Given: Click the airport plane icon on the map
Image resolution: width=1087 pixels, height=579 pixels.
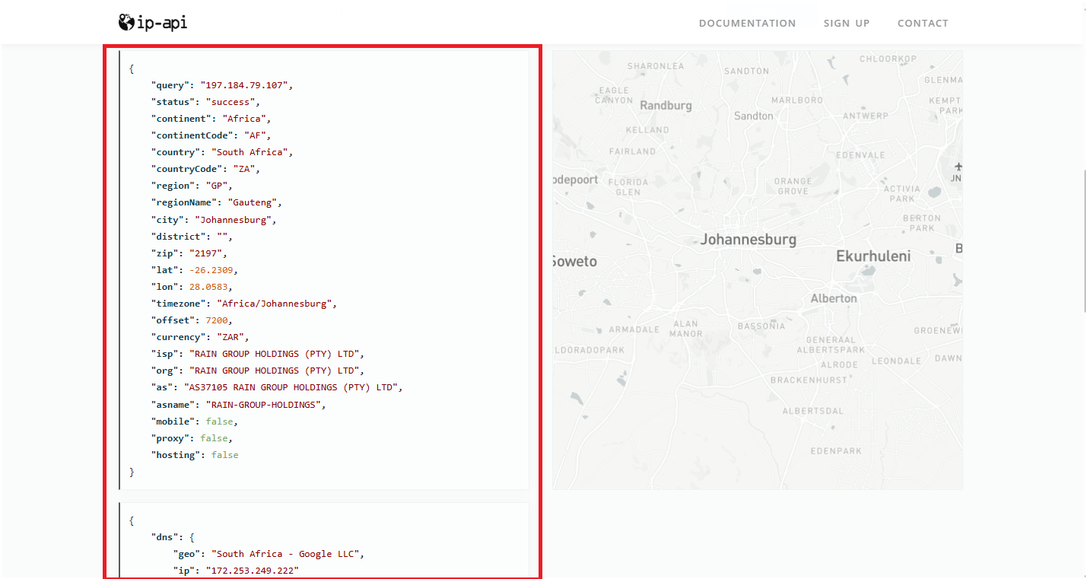Looking at the screenshot, I should coord(958,166).
